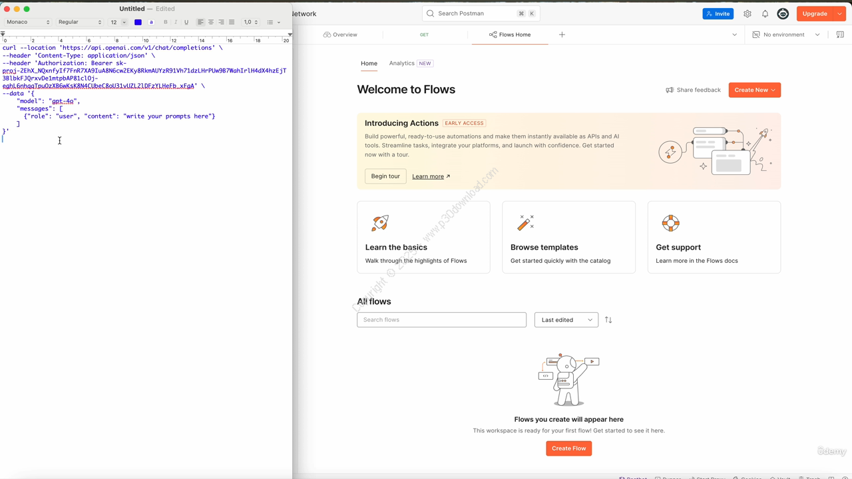Select the Flows Home tab
The image size is (852, 479).
pyautogui.click(x=510, y=35)
